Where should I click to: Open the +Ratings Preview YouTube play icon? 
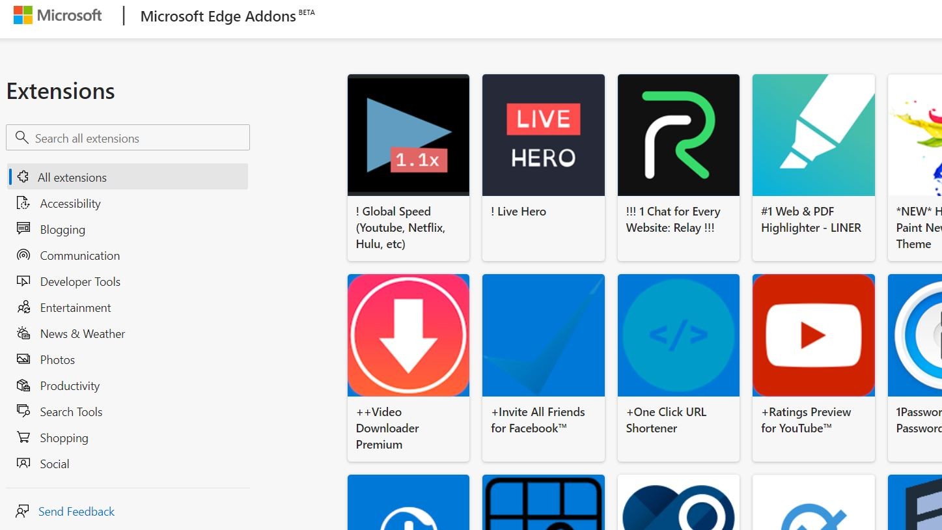(814, 335)
